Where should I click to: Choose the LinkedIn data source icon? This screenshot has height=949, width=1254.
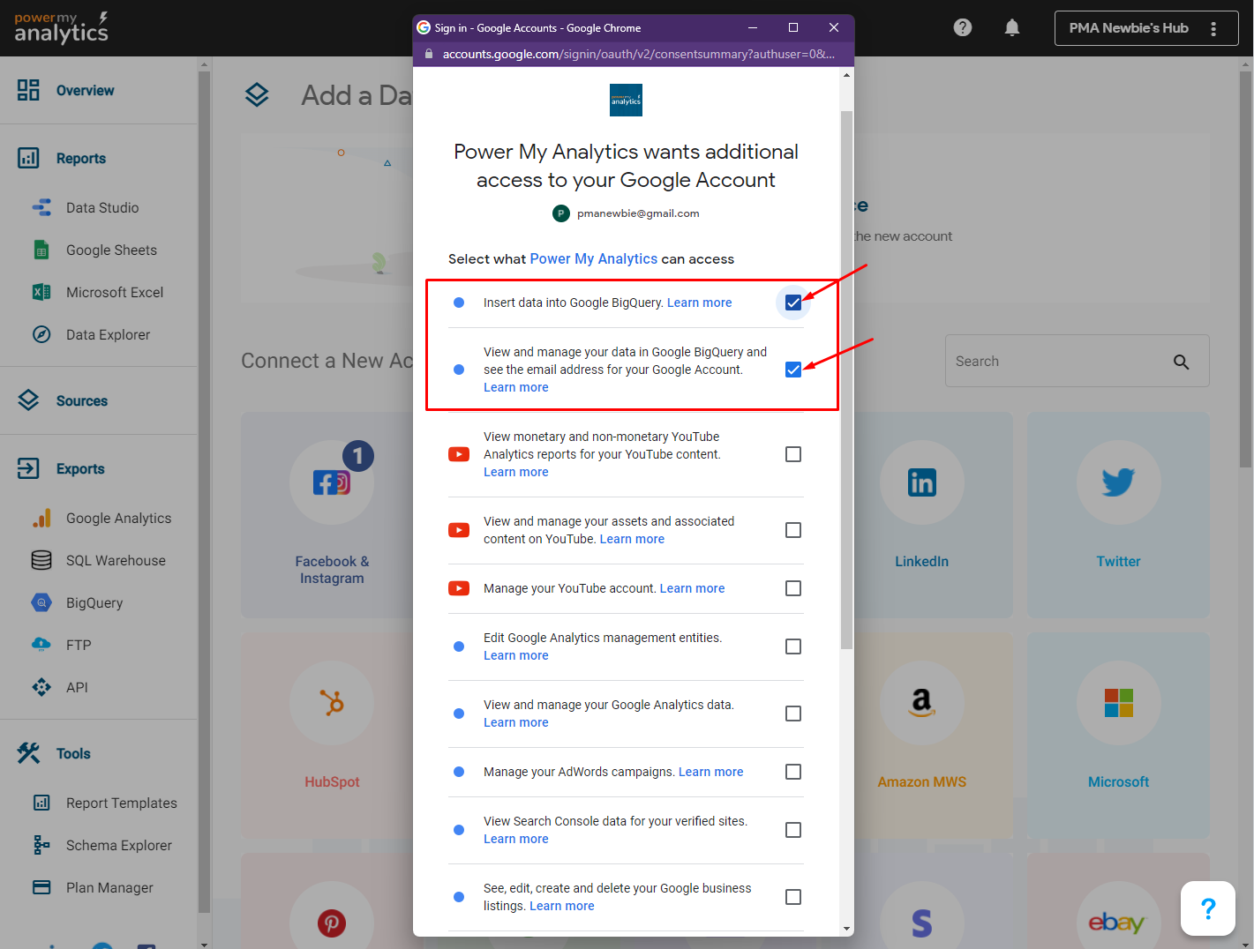(921, 483)
